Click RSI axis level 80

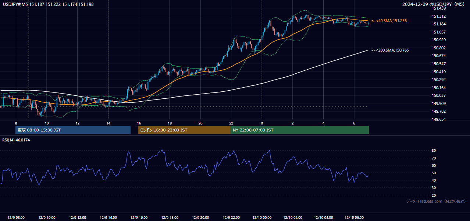pyautogui.click(x=434, y=151)
